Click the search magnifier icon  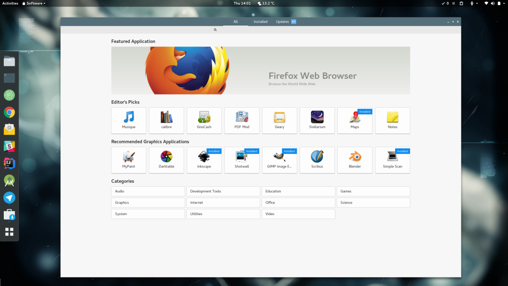coord(215,30)
